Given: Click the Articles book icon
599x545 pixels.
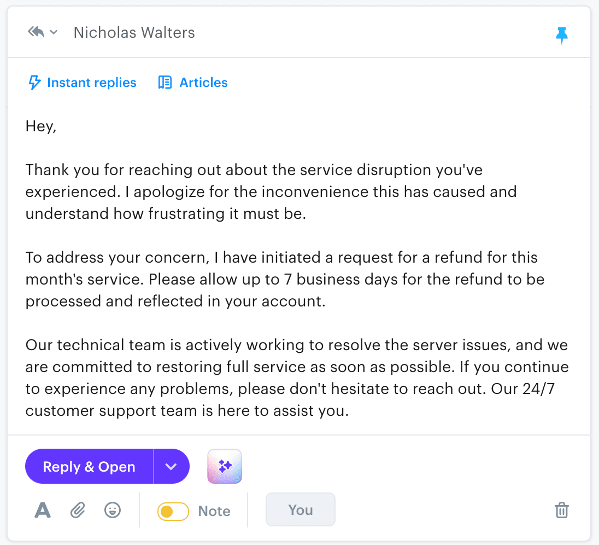Looking at the screenshot, I should click(x=165, y=82).
